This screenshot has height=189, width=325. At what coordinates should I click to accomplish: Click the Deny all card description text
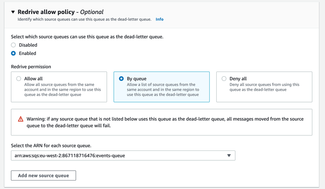point(264,87)
